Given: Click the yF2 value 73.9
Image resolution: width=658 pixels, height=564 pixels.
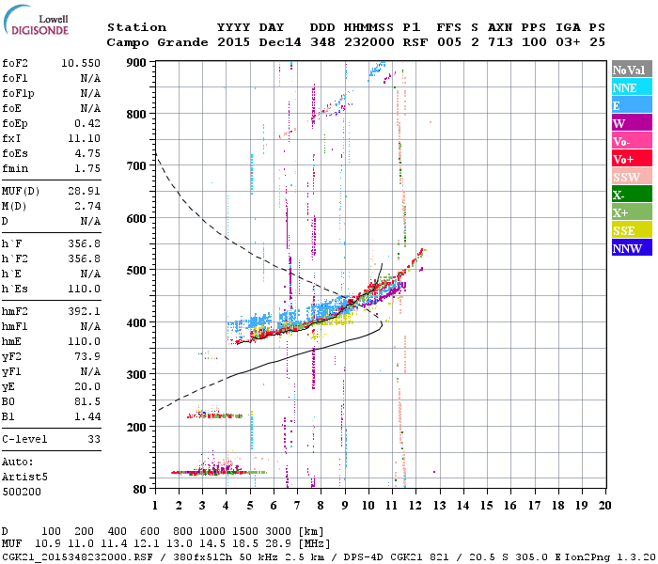Looking at the screenshot, I should pos(87,356).
